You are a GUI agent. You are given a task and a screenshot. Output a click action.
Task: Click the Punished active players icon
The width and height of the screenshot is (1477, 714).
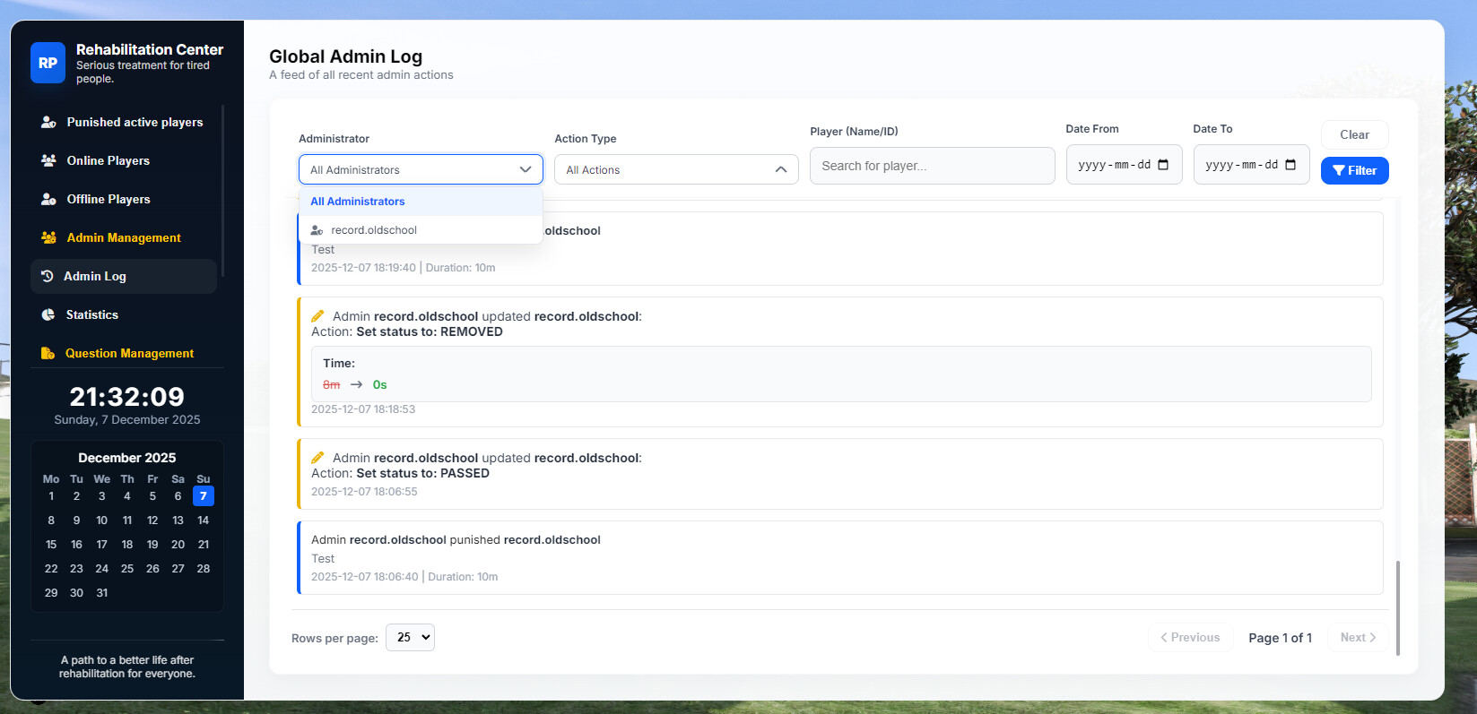(x=48, y=123)
